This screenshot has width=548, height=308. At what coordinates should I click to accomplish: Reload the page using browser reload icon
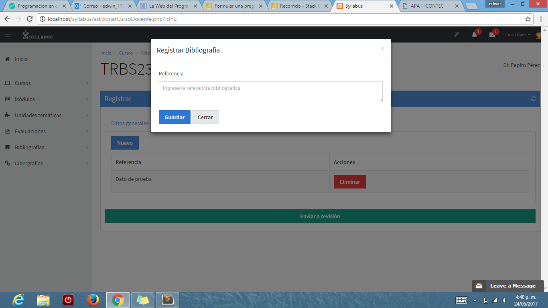29,19
